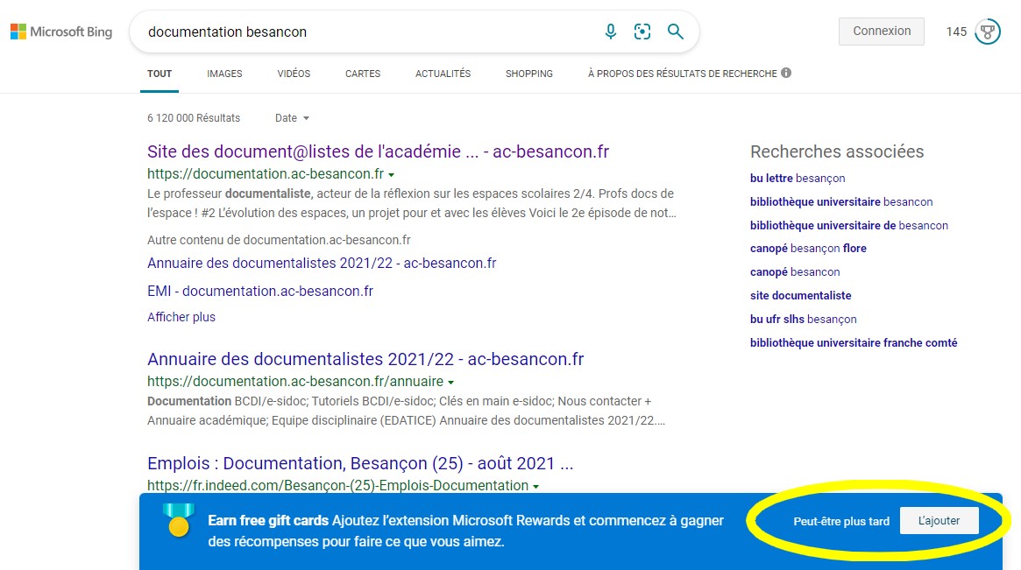Image resolution: width=1021 pixels, height=570 pixels.
Task: Open À propos des résultats de recherche
Action: coord(683,74)
